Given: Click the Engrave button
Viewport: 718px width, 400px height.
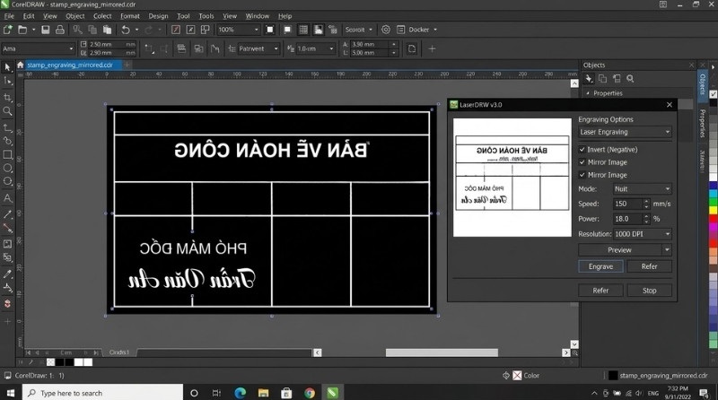Looking at the screenshot, I should (600, 266).
